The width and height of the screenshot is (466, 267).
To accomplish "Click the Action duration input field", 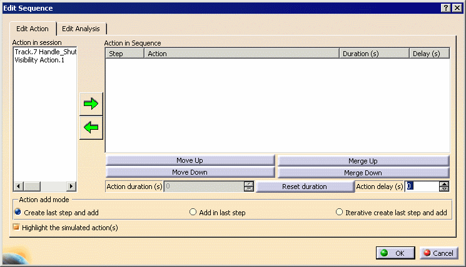I will [204, 187].
